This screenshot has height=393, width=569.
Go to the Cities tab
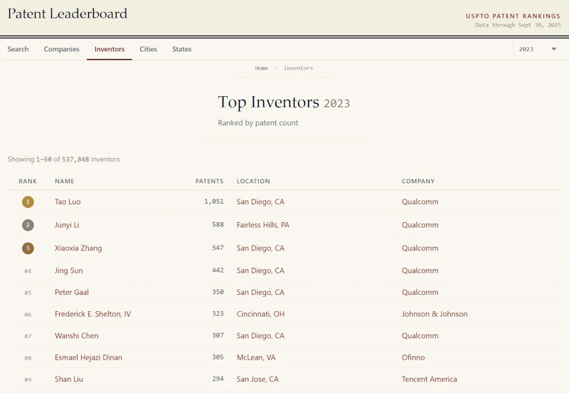pos(148,49)
